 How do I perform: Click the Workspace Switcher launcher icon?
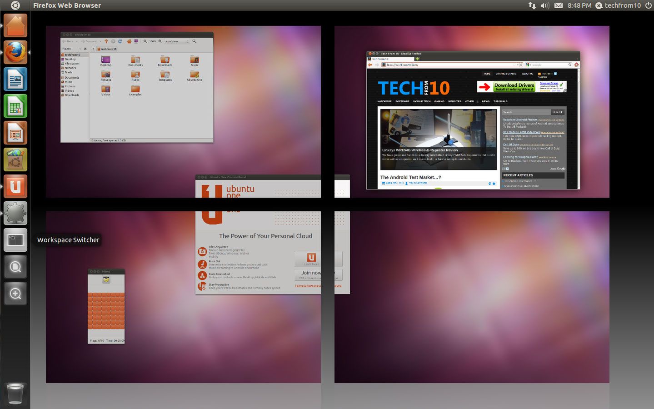[15, 240]
